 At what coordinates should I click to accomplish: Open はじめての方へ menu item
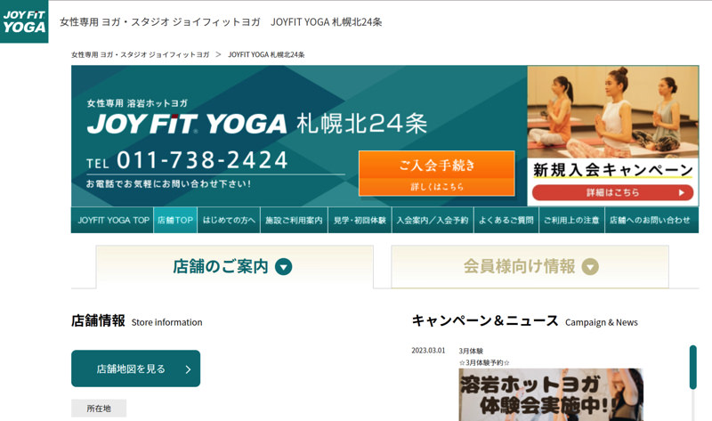pyautogui.click(x=229, y=220)
